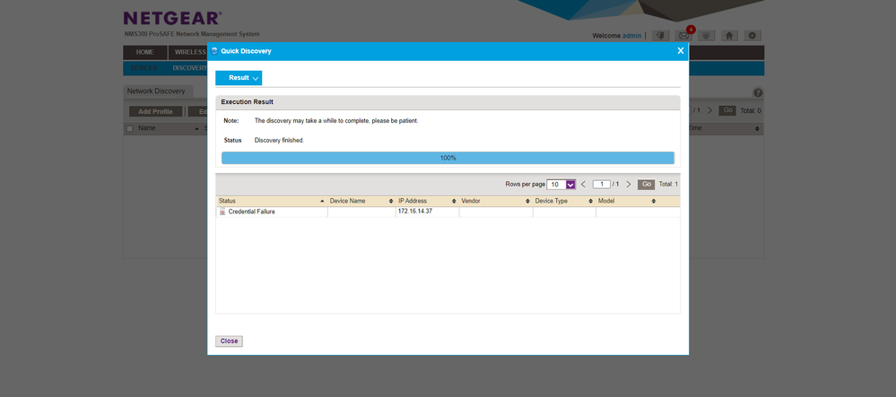Click the shield security icon in header
This screenshot has width=896, height=397.
click(707, 36)
